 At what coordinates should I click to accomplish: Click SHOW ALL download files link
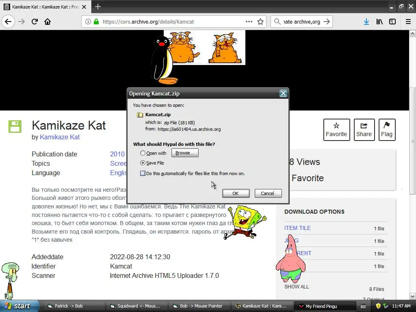coord(297,287)
